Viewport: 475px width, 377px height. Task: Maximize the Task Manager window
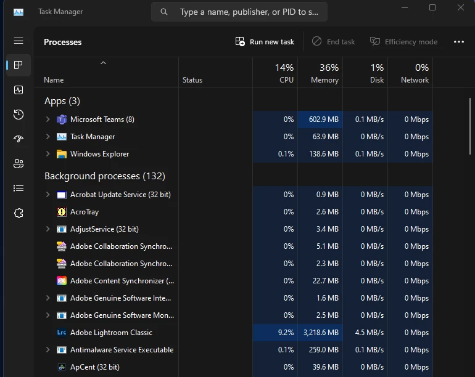pos(432,7)
